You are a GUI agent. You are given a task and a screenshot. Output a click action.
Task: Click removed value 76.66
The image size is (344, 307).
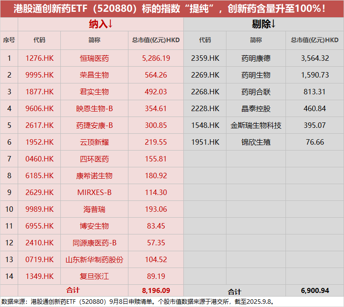tap(315, 142)
